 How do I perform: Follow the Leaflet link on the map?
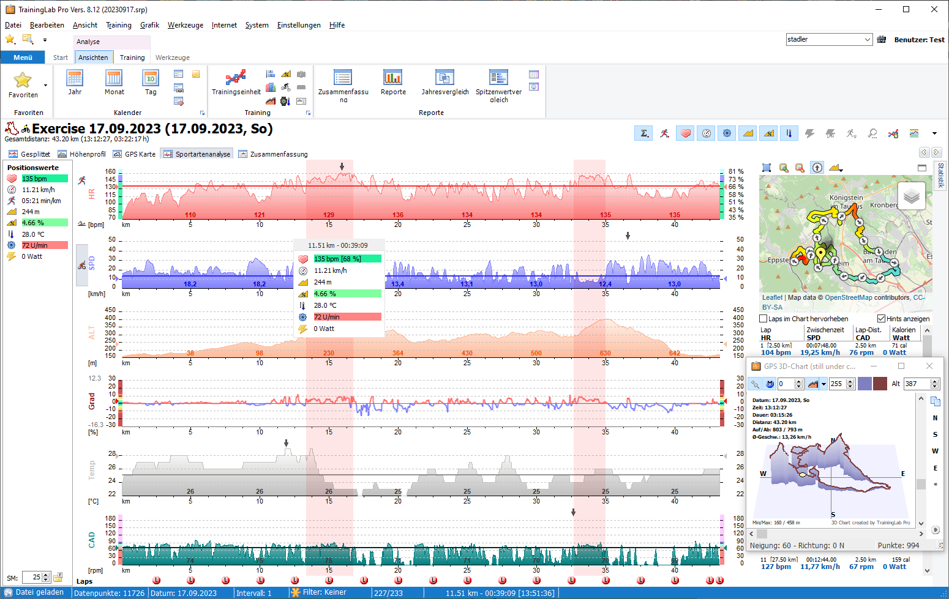773,297
